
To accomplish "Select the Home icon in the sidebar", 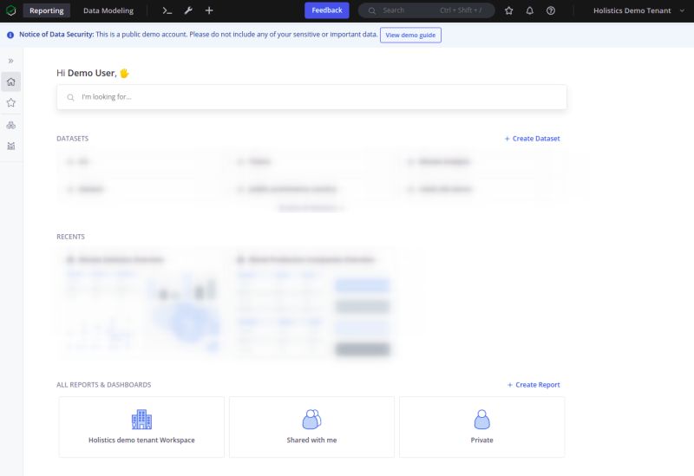I will tap(11, 82).
